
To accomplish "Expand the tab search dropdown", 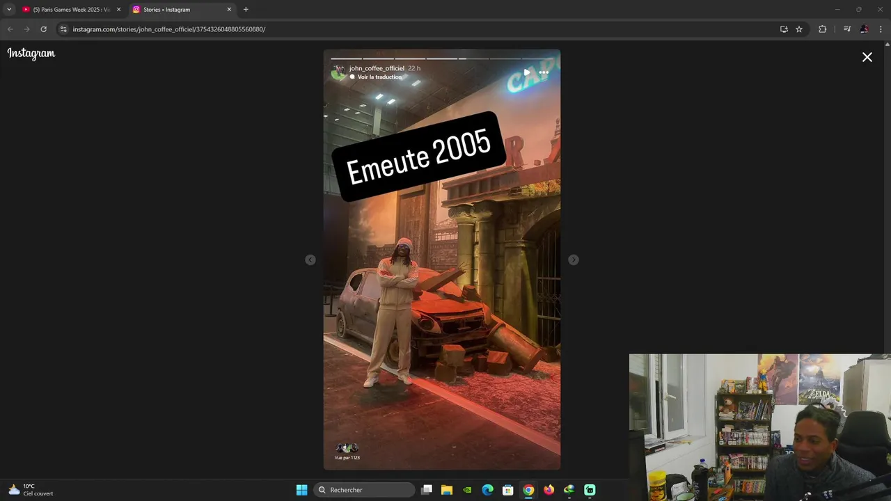I will (x=9, y=10).
